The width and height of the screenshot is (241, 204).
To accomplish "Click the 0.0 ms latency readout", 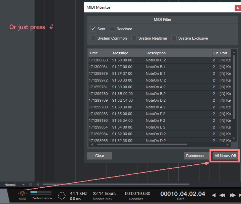I will point(75,199).
